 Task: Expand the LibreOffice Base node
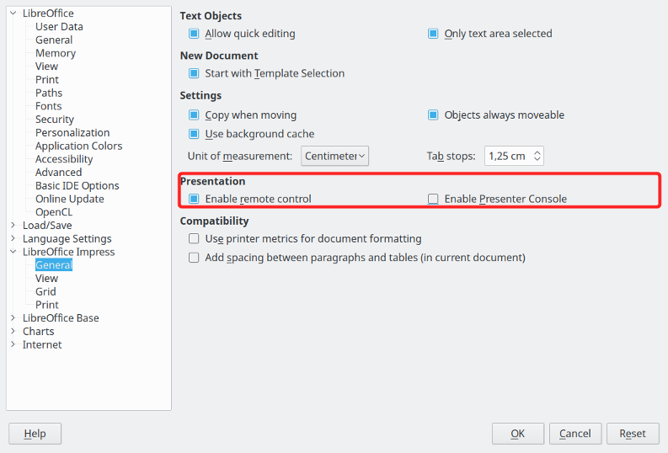pyautogui.click(x=13, y=317)
